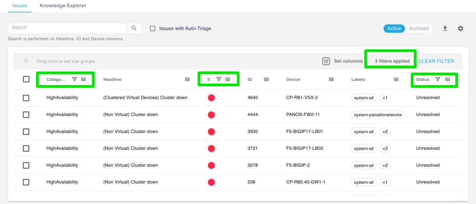Toggle the select-all header checkbox

pos(26,79)
